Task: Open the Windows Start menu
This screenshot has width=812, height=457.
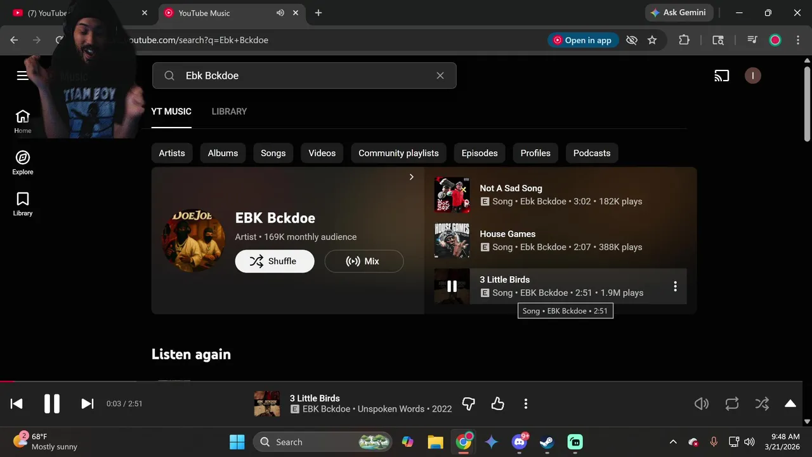Action: pos(237,442)
